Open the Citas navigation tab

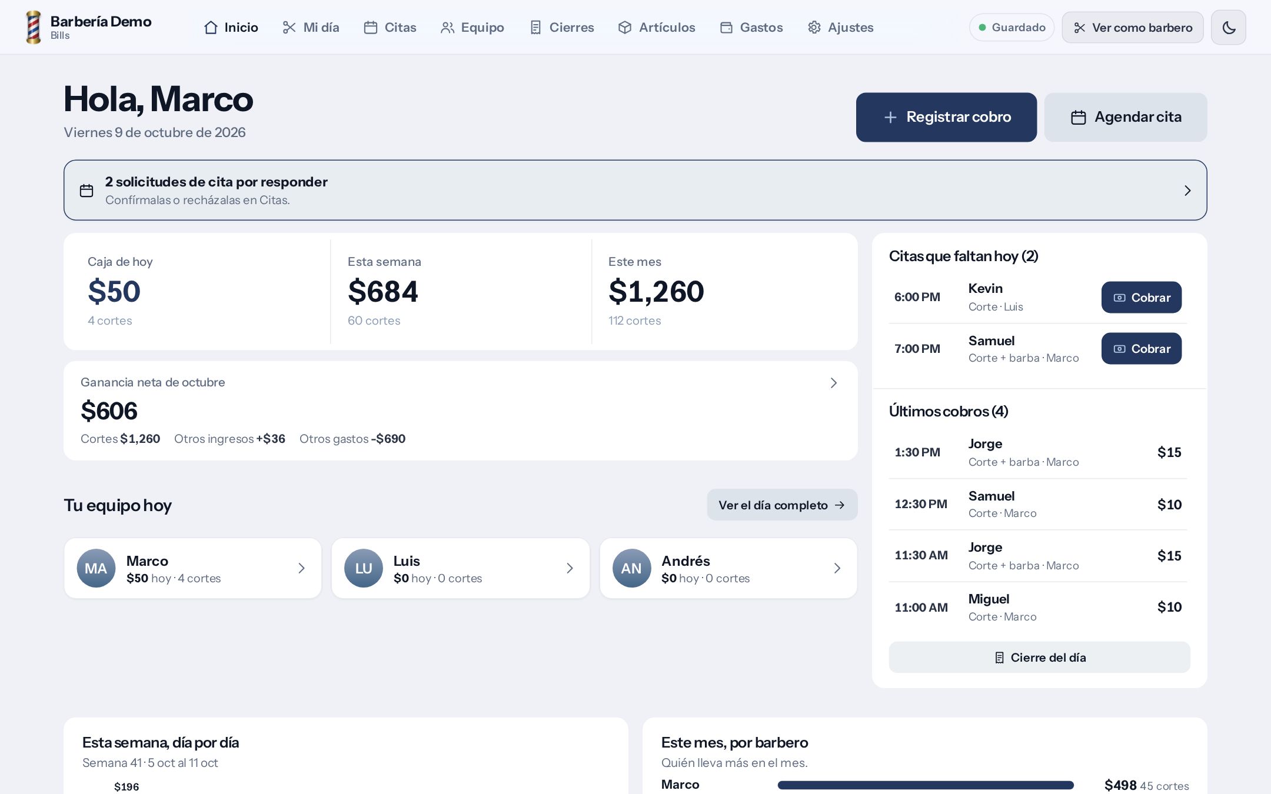(390, 28)
